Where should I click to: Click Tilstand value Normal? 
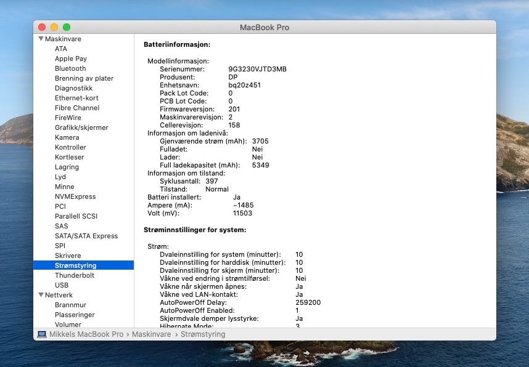217,190
